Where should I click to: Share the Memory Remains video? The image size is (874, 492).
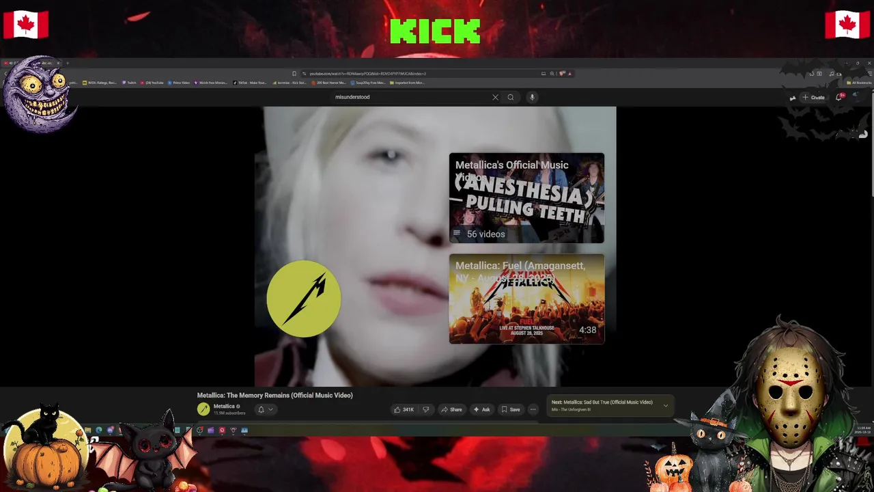coord(451,409)
